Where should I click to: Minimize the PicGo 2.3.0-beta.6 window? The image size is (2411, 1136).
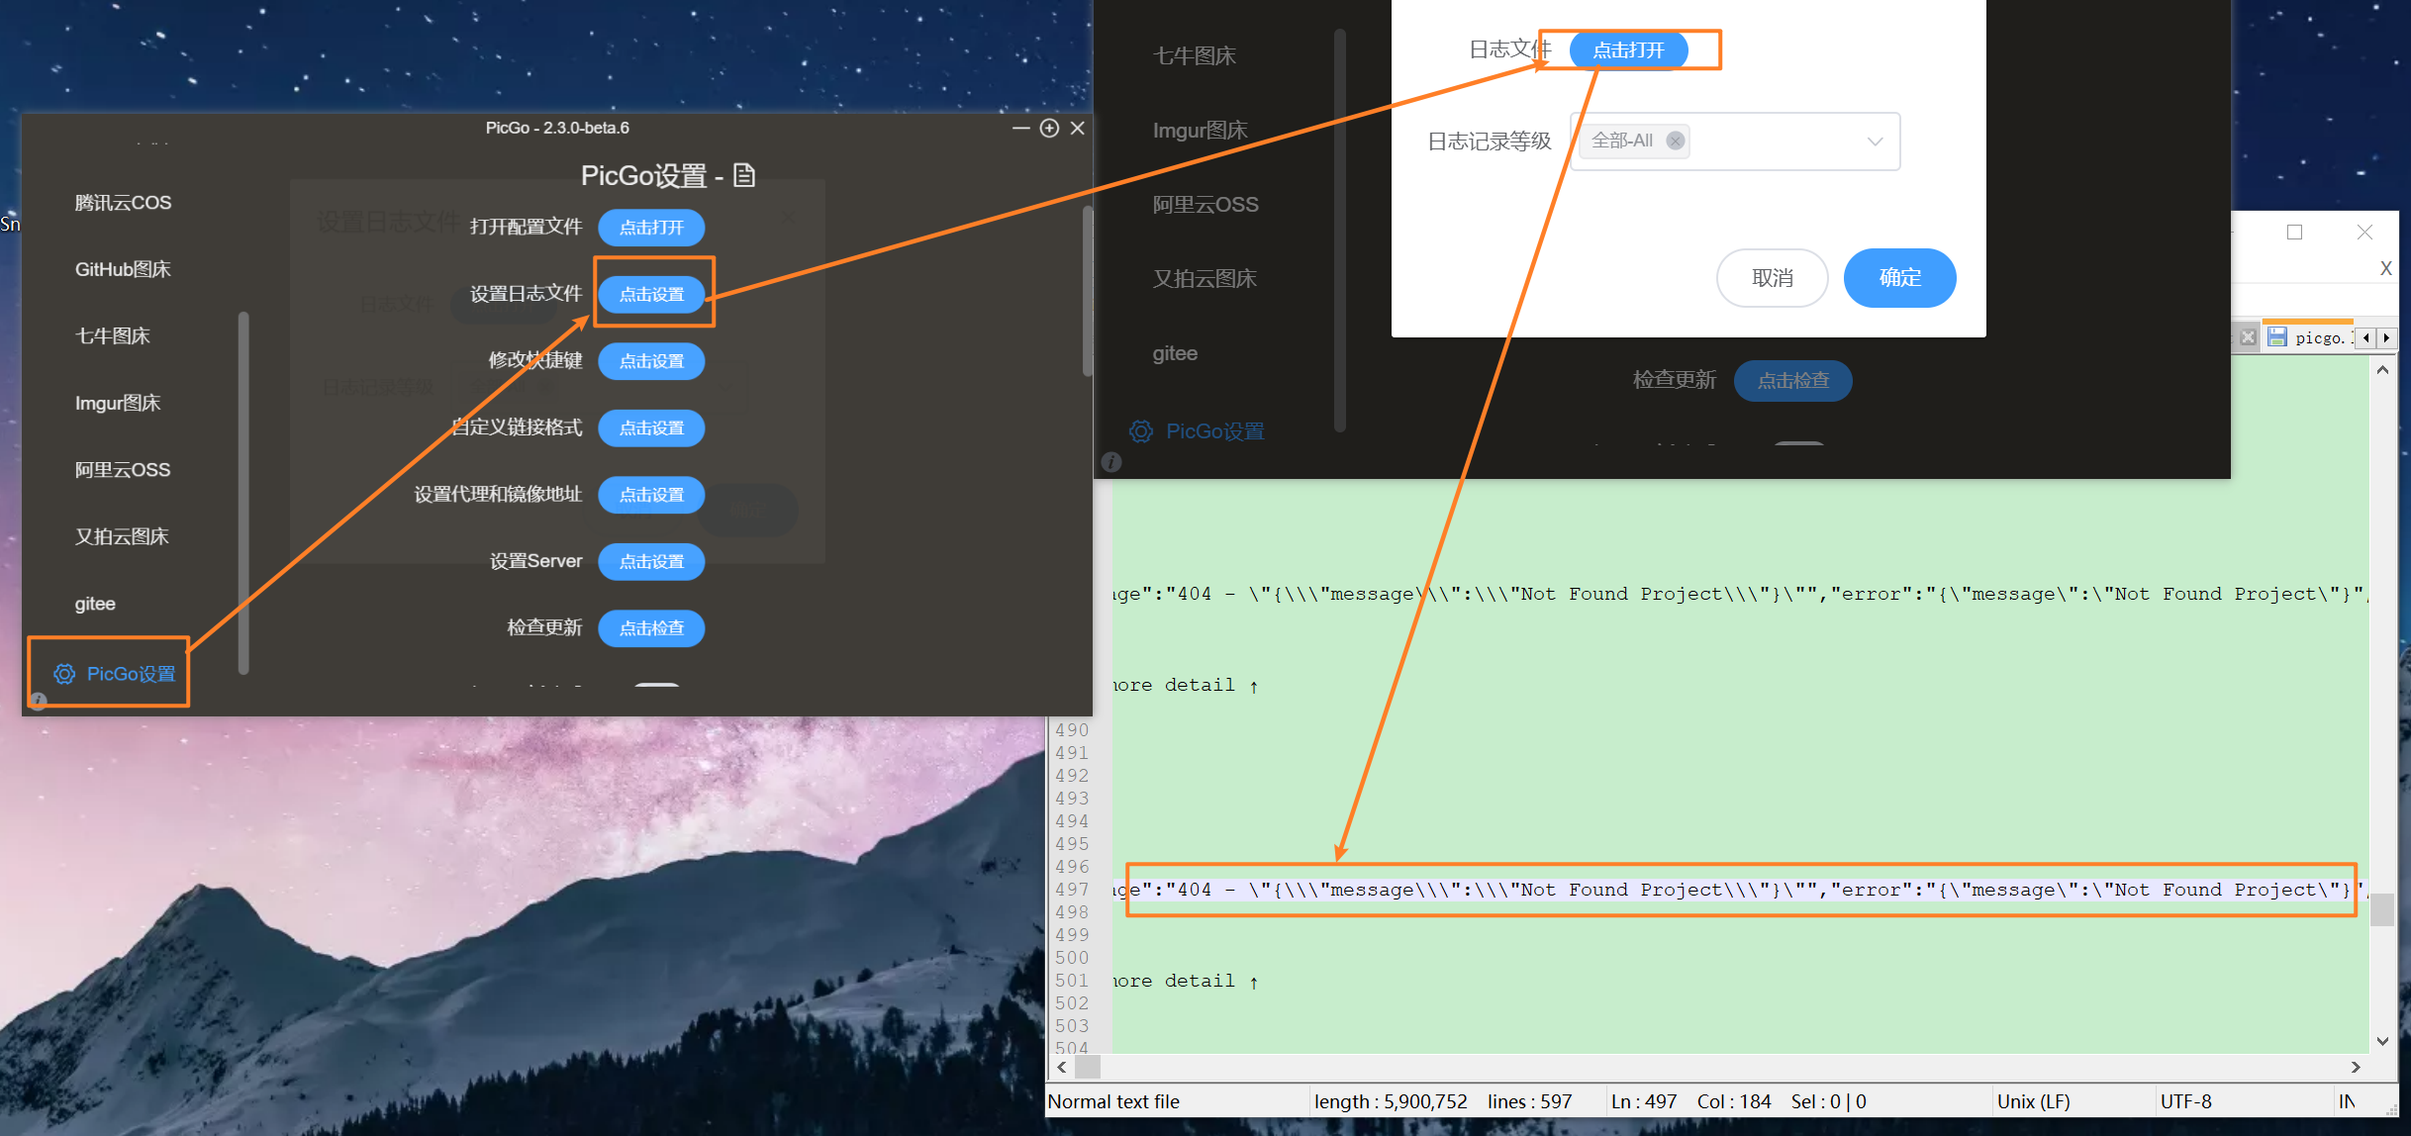(1021, 128)
